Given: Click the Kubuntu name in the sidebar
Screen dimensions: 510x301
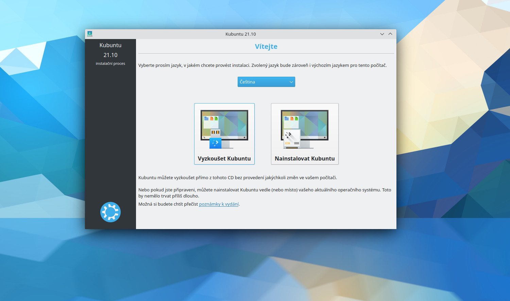Looking at the screenshot, I should [111, 45].
